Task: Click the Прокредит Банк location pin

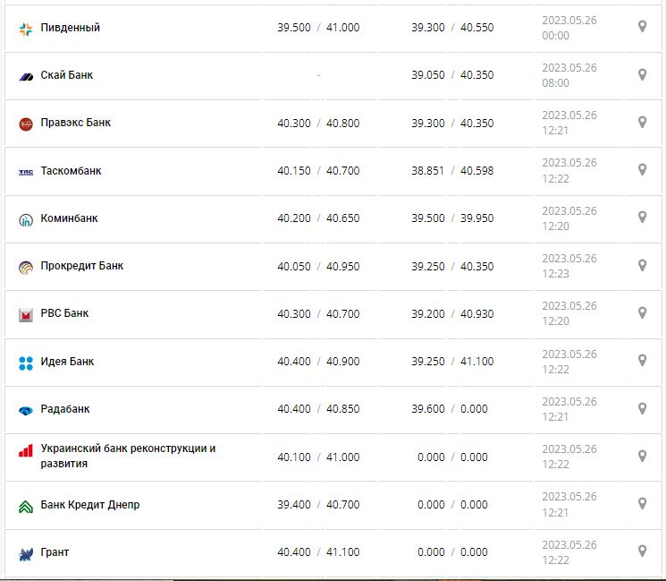Action: point(642,265)
